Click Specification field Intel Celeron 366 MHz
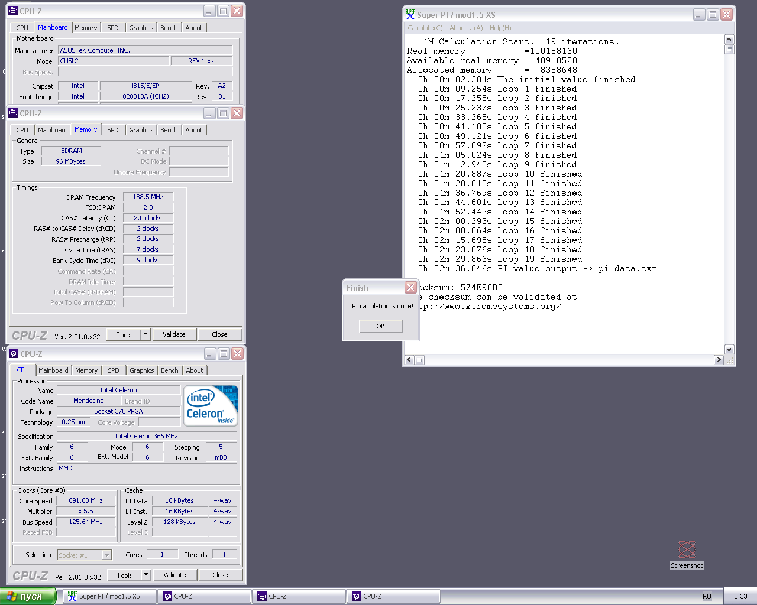This screenshot has height=605, width=757. (x=147, y=436)
